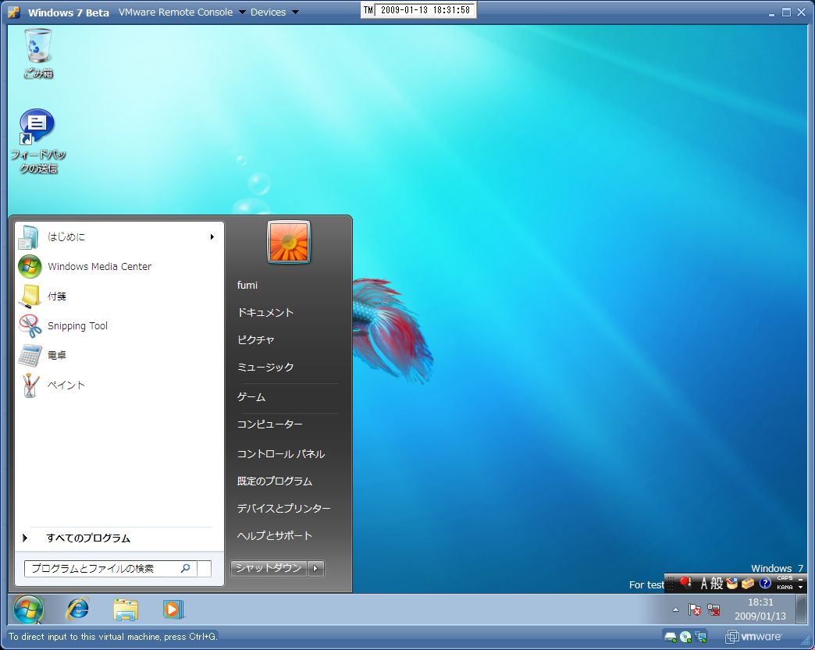Image resolution: width=815 pixels, height=650 pixels.
Task: Click the paint brushes icon for ペイント
Action: 30,385
